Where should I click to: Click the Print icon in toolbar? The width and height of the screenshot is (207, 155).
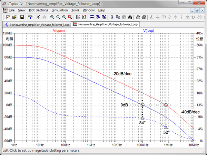tap(138, 17)
